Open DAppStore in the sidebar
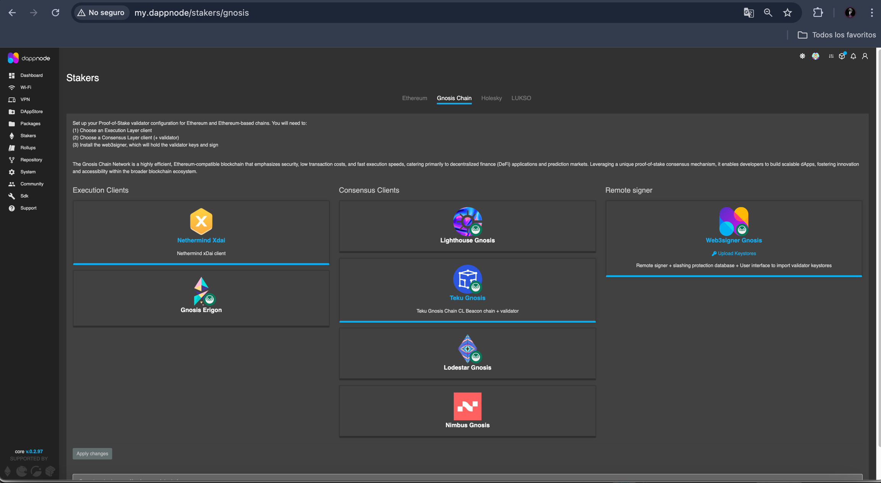Viewport: 881px width, 483px height. click(31, 112)
